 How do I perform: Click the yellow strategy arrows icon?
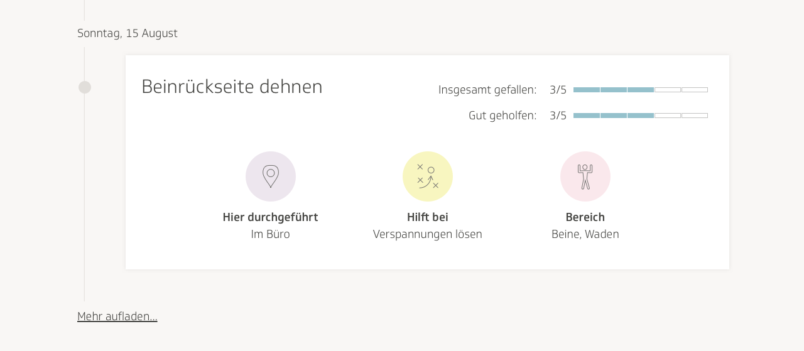coord(428,176)
